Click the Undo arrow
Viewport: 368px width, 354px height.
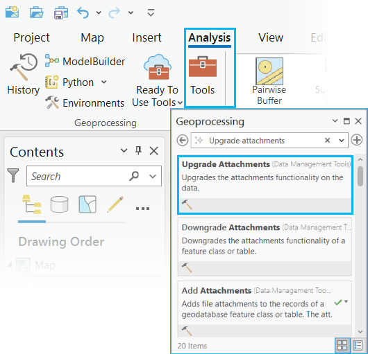pyautogui.click(x=83, y=12)
